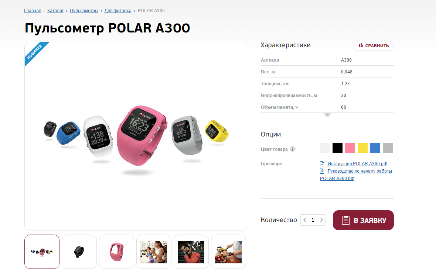Open the Инструкция POLAR A300.pdf link
436x277 pixels.
pos(357,164)
